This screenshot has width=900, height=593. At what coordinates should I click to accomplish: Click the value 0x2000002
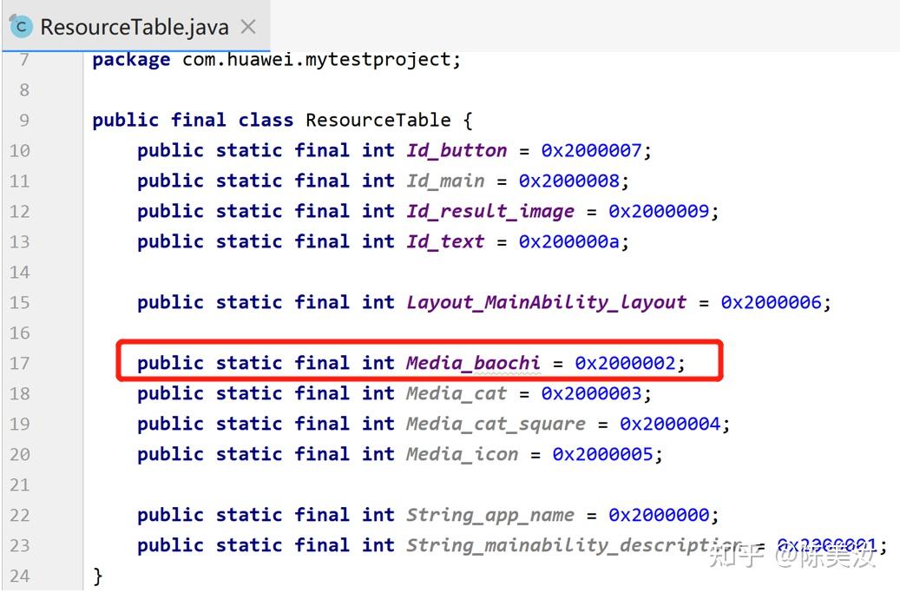click(625, 364)
